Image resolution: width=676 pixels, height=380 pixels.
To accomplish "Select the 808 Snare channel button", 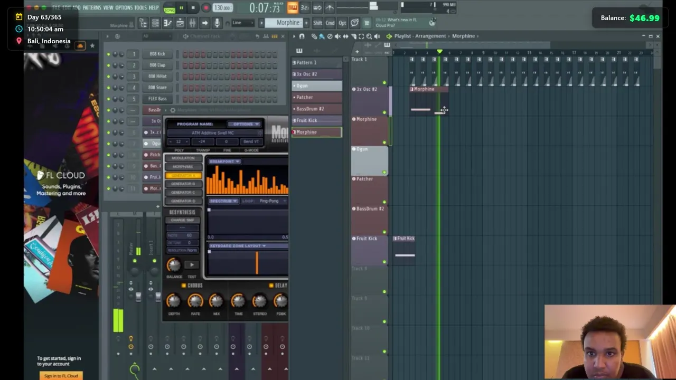I will (x=157, y=88).
